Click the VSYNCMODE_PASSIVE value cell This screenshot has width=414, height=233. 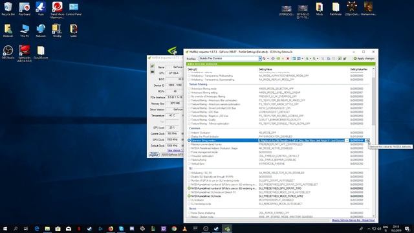(272, 164)
